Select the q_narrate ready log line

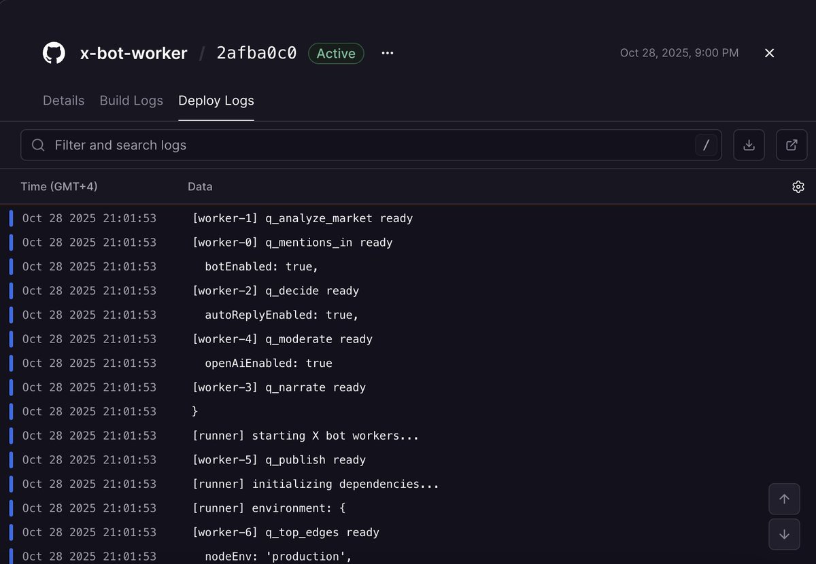[x=408, y=387]
